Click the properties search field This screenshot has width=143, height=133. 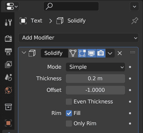(x=71, y=6)
